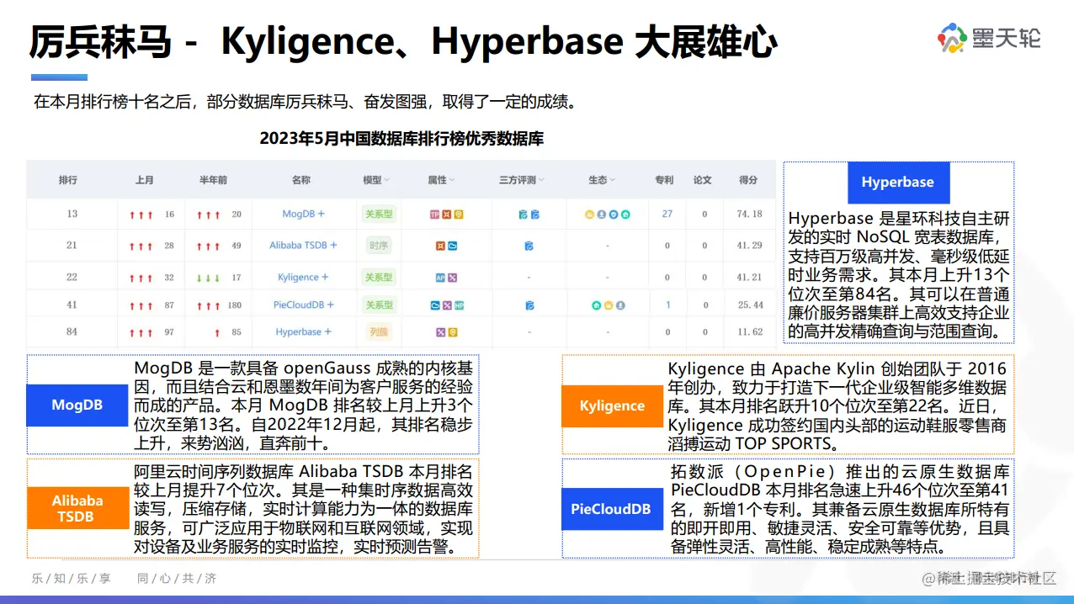Click the table title 2023年5月中国数据库排行榜优秀数据库

[x=401, y=139]
